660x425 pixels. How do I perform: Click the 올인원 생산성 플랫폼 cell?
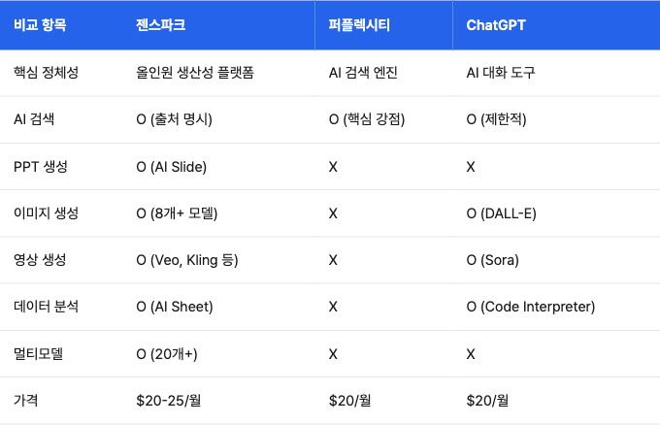coord(195,73)
